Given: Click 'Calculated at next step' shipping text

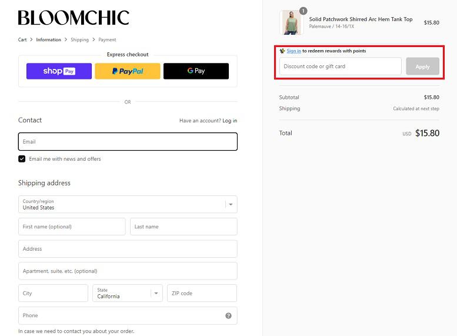Looking at the screenshot, I should coord(416,108).
